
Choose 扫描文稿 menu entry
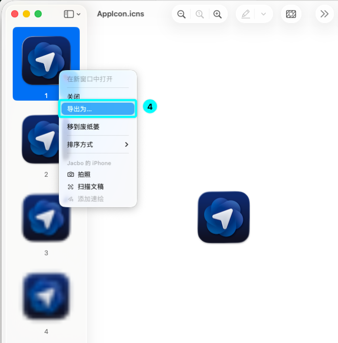coord(98,186)
